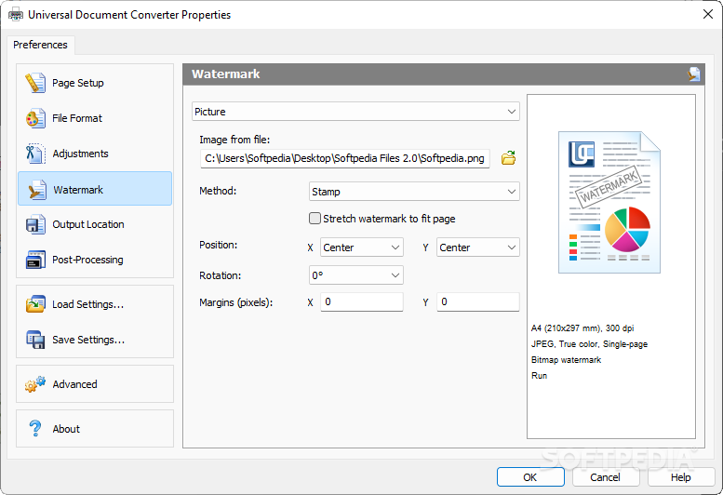The height and width of the screenshot is (495, 723).
Task: Open the Rotation 0° dropdown
Action: click(356, 275)
